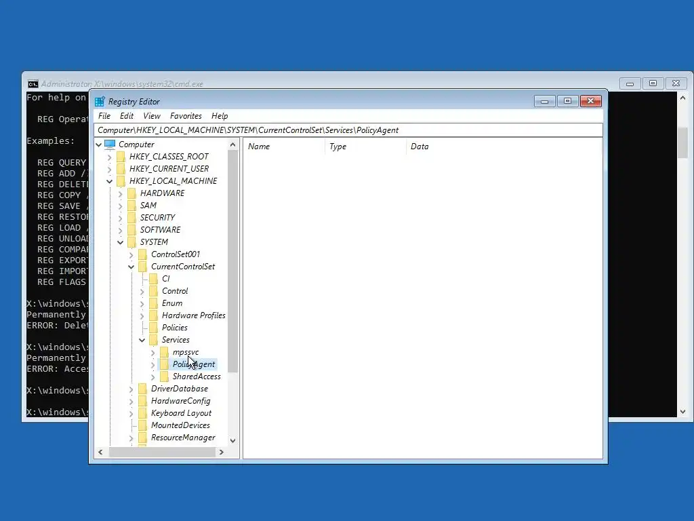Click the HKEY_CURRENT_USER folder icon
The width and height of the screenshot is (694, 521).
[121, 169]
